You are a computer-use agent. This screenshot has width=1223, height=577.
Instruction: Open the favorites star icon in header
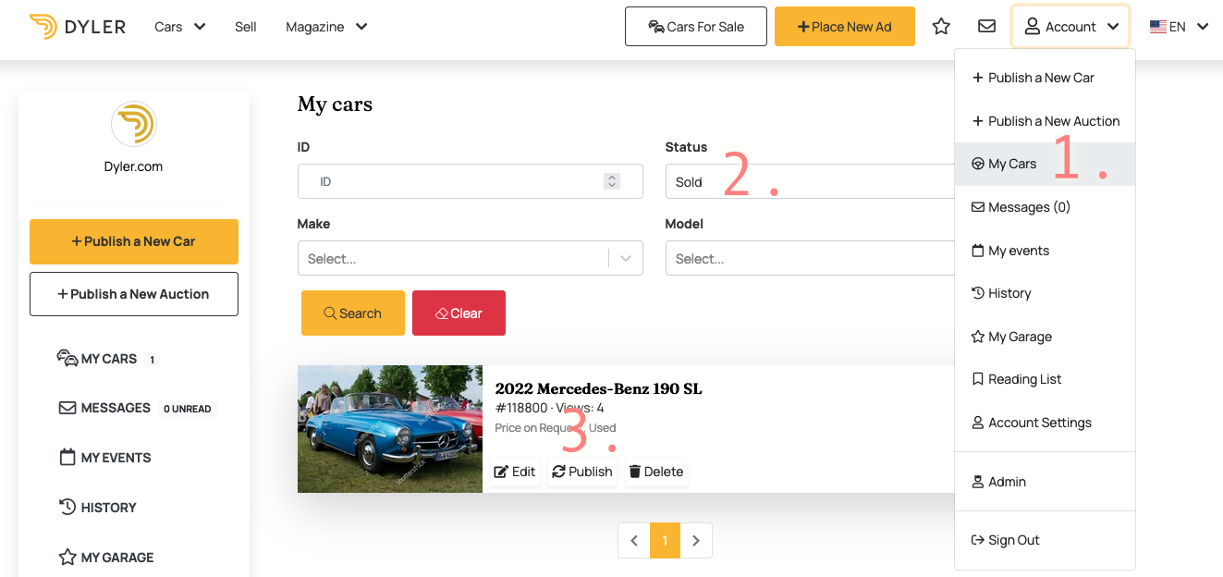941,27
